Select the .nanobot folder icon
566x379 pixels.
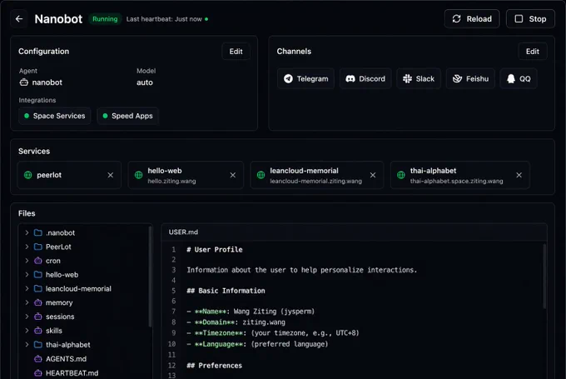tap(38, 232)
